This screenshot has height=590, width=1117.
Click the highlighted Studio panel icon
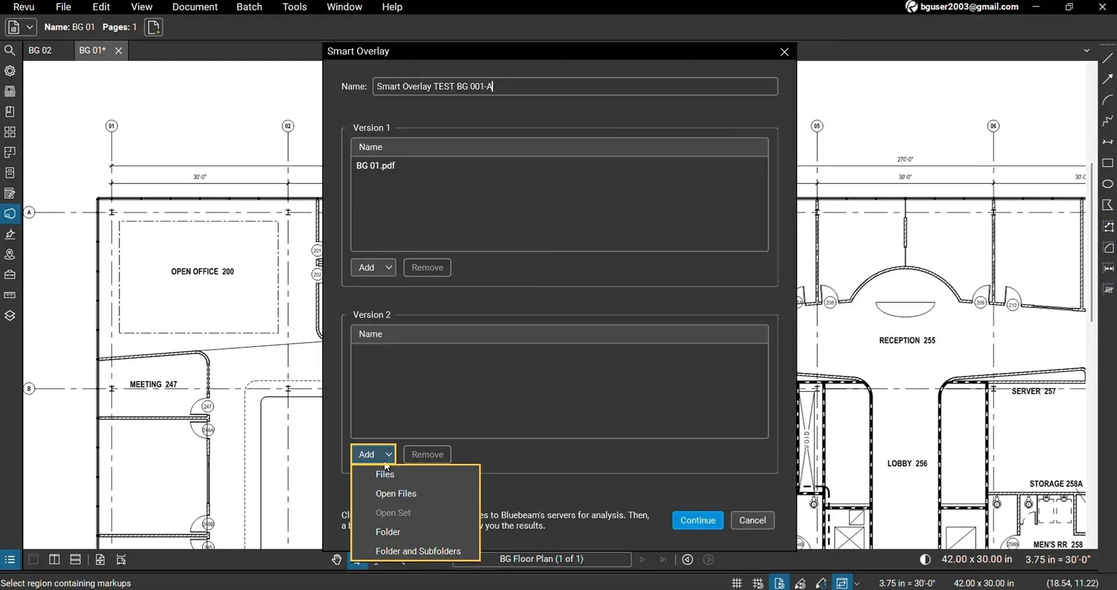(x=10, y=214)
